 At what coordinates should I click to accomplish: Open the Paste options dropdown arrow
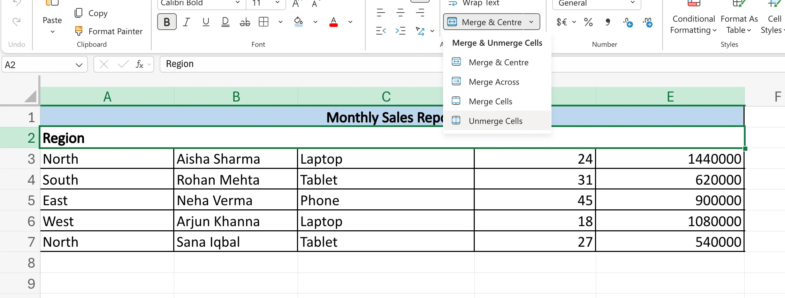[x=52, y=32]
